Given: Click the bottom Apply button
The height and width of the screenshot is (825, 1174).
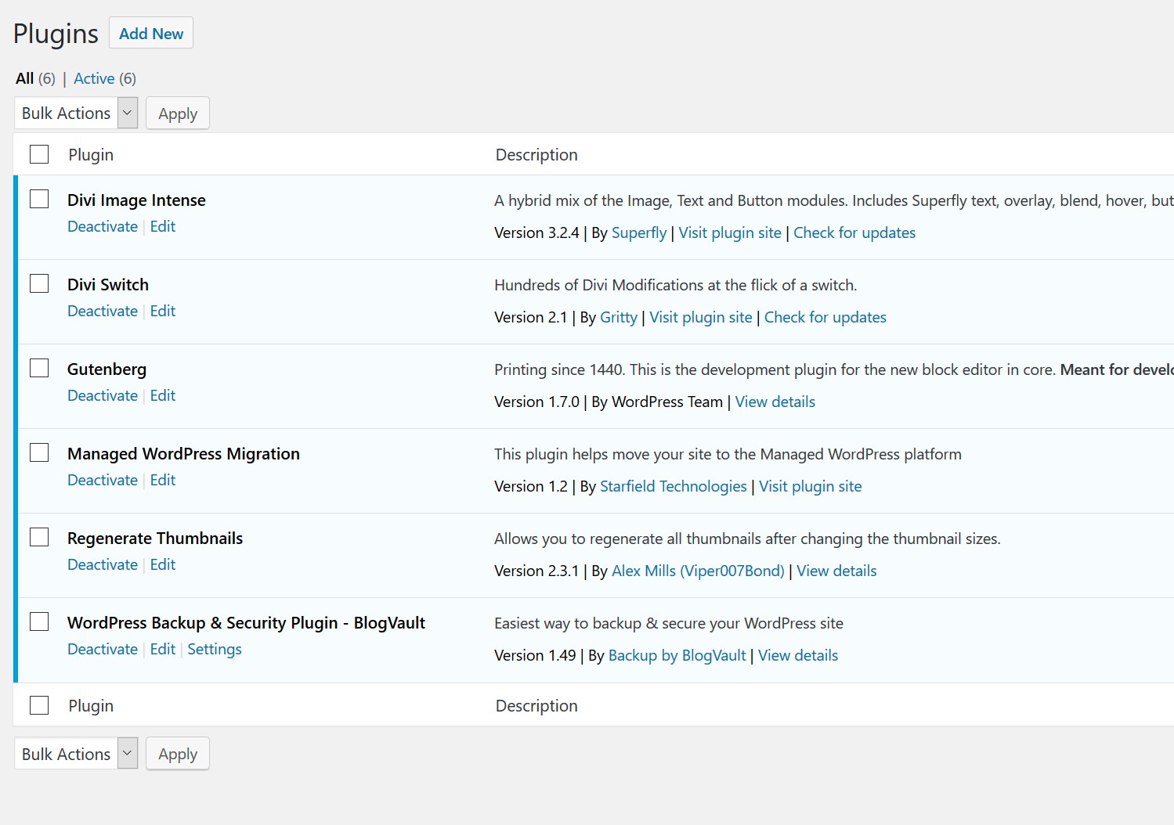Looking at the screenshot, I should click(178, 754).
